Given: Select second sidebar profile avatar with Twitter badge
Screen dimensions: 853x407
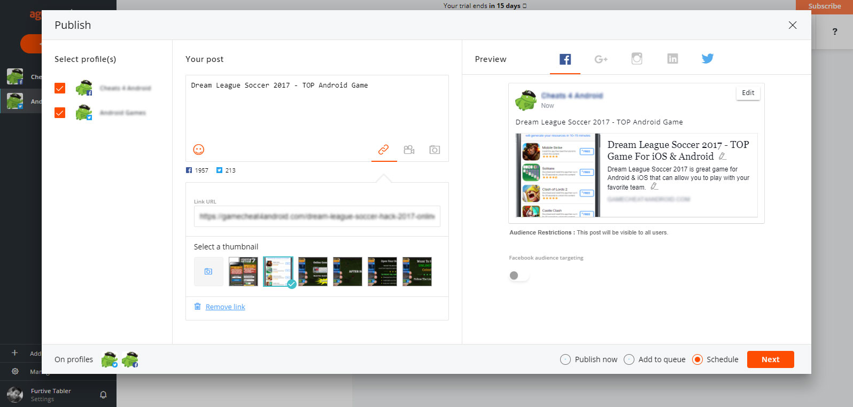Looking at the screenshot, I should coord(15,101).
